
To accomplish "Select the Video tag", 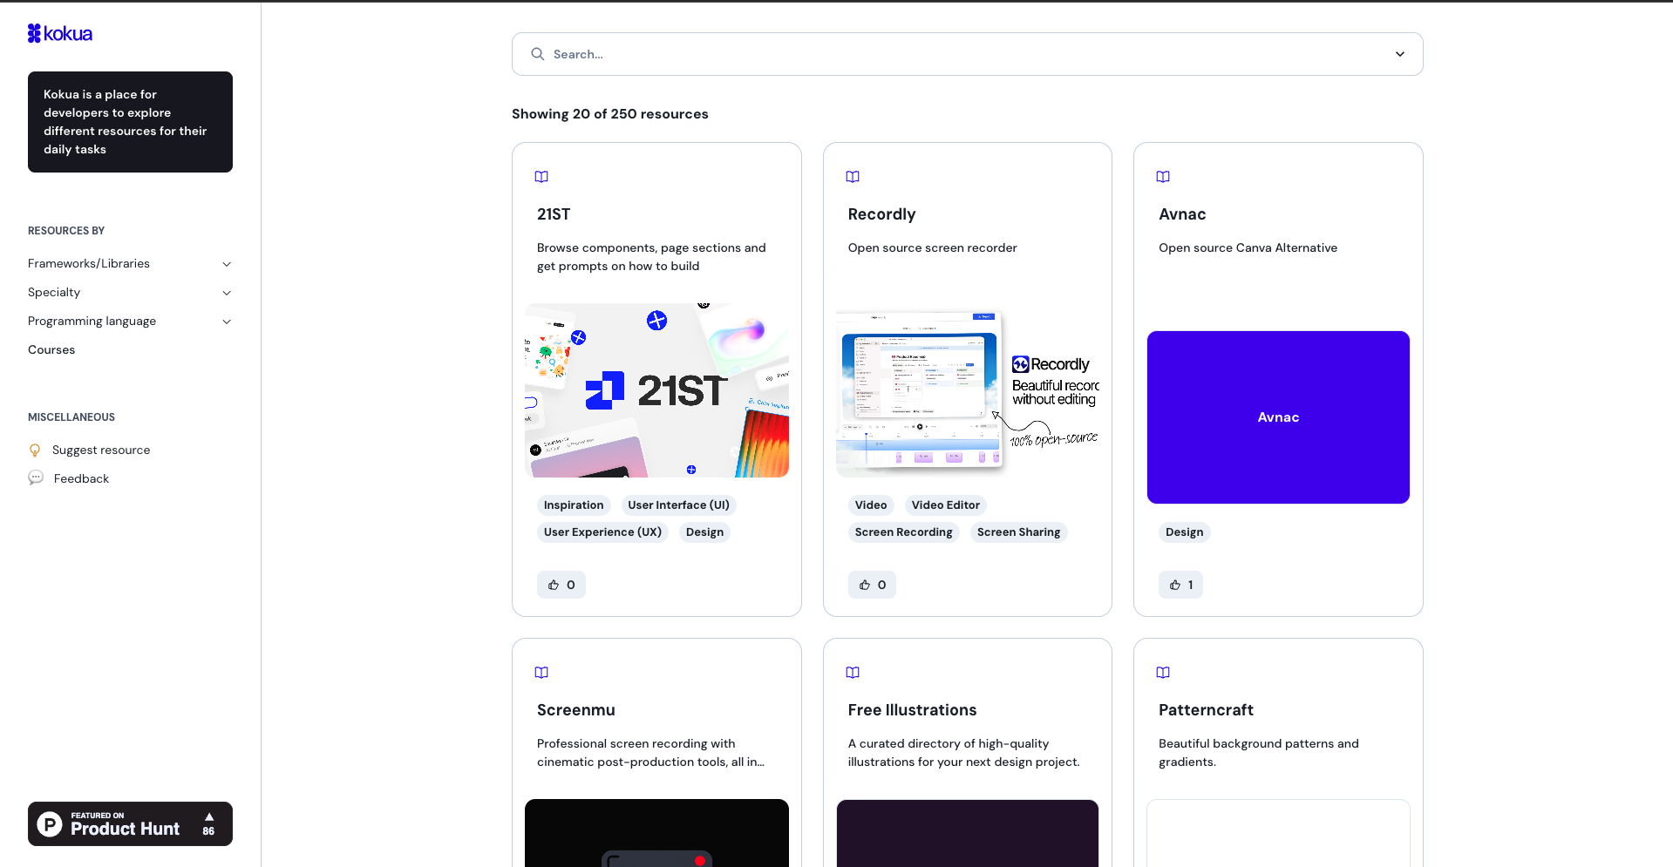I will tap(871, 505).
